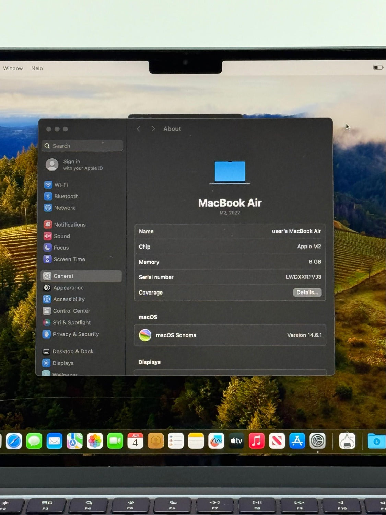Screen dimensions: 386x515
Task: Go forward with the right chevron
Action: click(153, 129)
